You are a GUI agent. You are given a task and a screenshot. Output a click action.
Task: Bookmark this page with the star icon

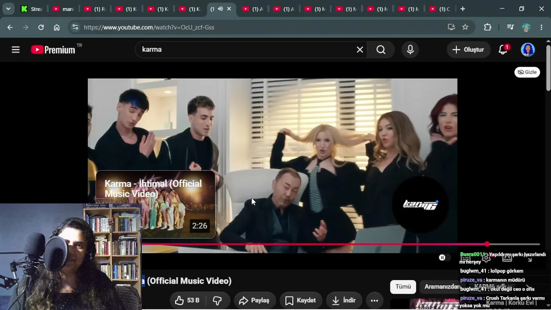465,27
